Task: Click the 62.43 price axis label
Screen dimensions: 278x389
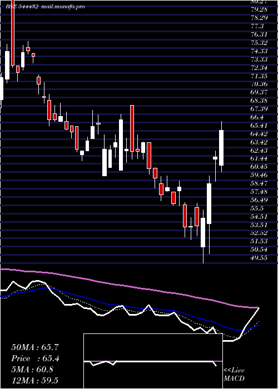Action: [x=259, y=150]
